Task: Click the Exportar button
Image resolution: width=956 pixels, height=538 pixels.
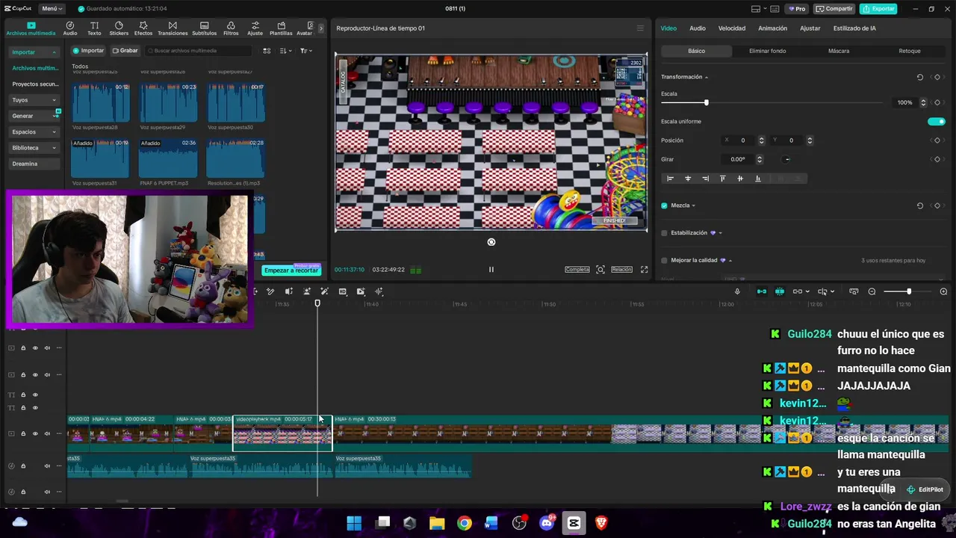Action: [x=878, y=9]
